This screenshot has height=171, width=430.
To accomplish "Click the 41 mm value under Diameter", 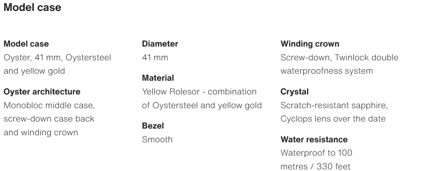I will click(155, 57).
